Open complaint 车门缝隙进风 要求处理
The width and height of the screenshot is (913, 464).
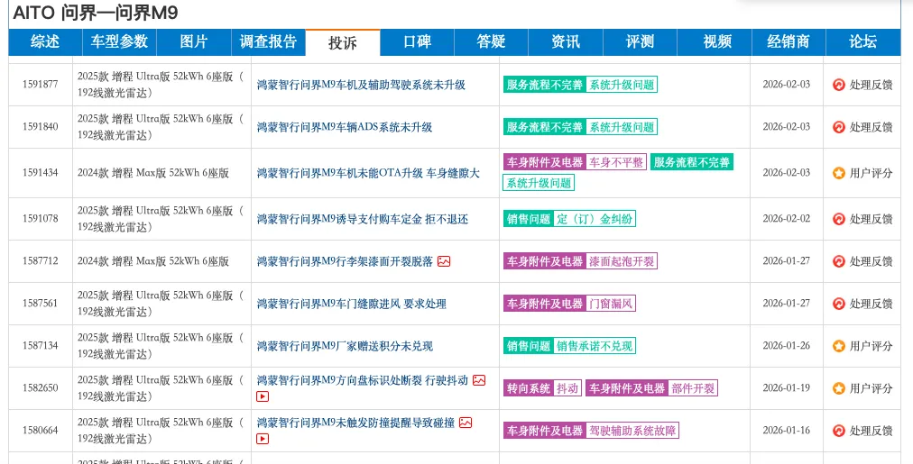coord(352,304)
